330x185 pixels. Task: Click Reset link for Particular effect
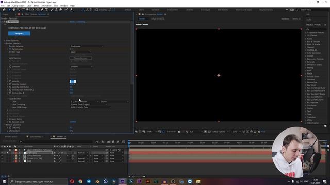72,22
